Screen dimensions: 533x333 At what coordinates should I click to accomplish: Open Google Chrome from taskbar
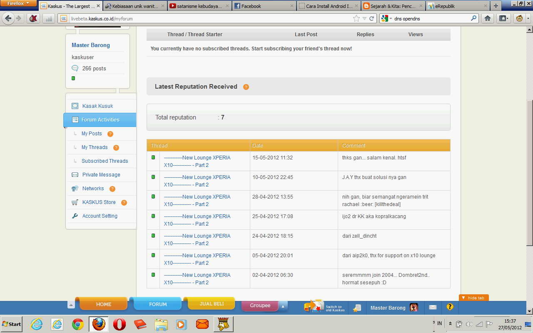coord(78,324)
